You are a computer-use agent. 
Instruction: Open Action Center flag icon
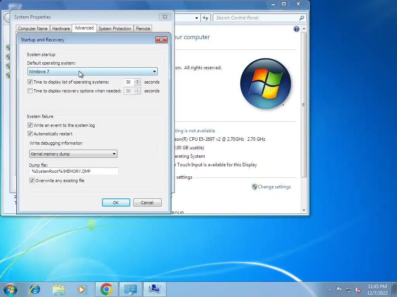point(339,289)
